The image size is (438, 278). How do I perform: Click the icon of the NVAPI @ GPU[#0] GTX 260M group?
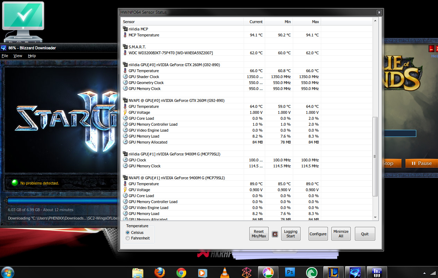coord(125,100)
